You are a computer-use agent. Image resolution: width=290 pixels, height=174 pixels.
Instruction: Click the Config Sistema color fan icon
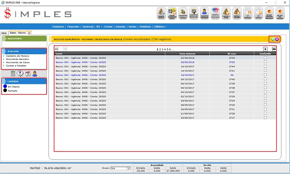(215, 13)
